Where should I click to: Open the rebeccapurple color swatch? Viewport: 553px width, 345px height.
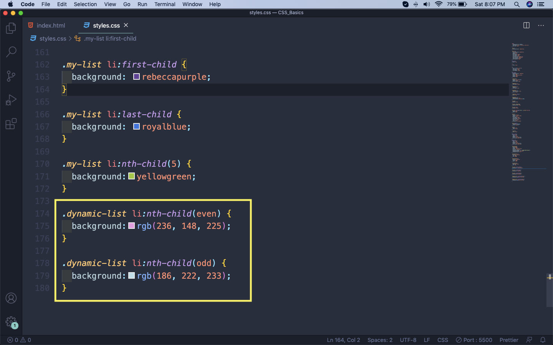pos(136,77)
